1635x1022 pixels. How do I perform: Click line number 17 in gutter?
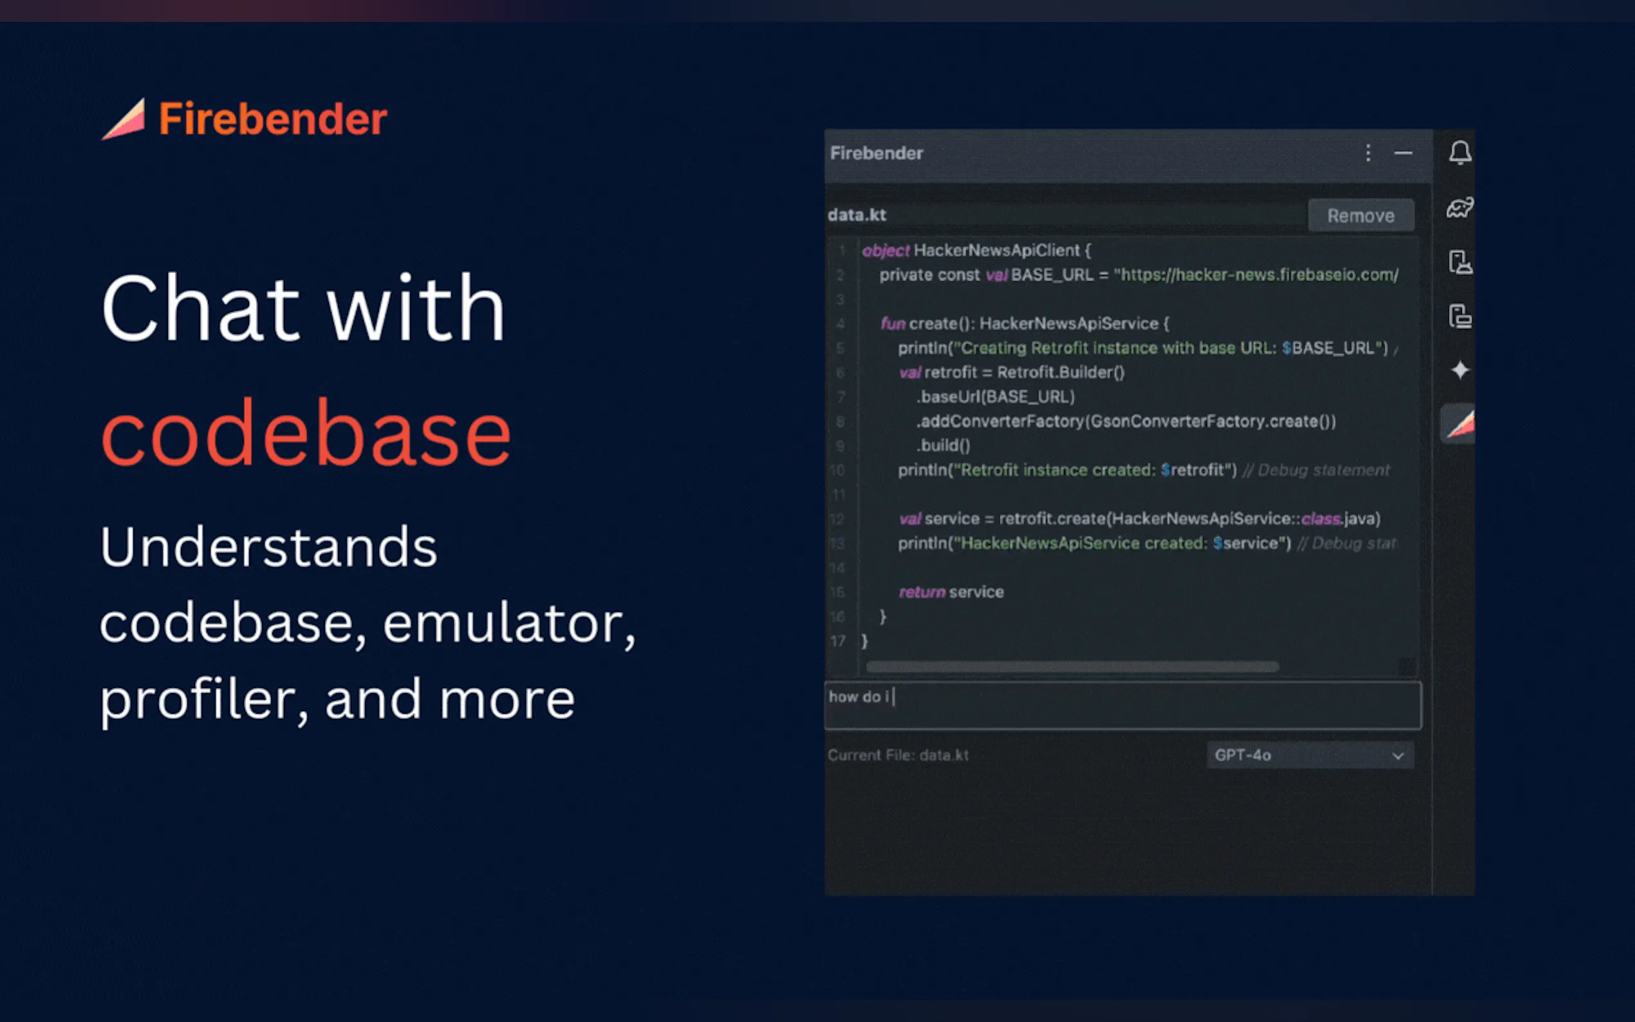click(x=837, y=641)
